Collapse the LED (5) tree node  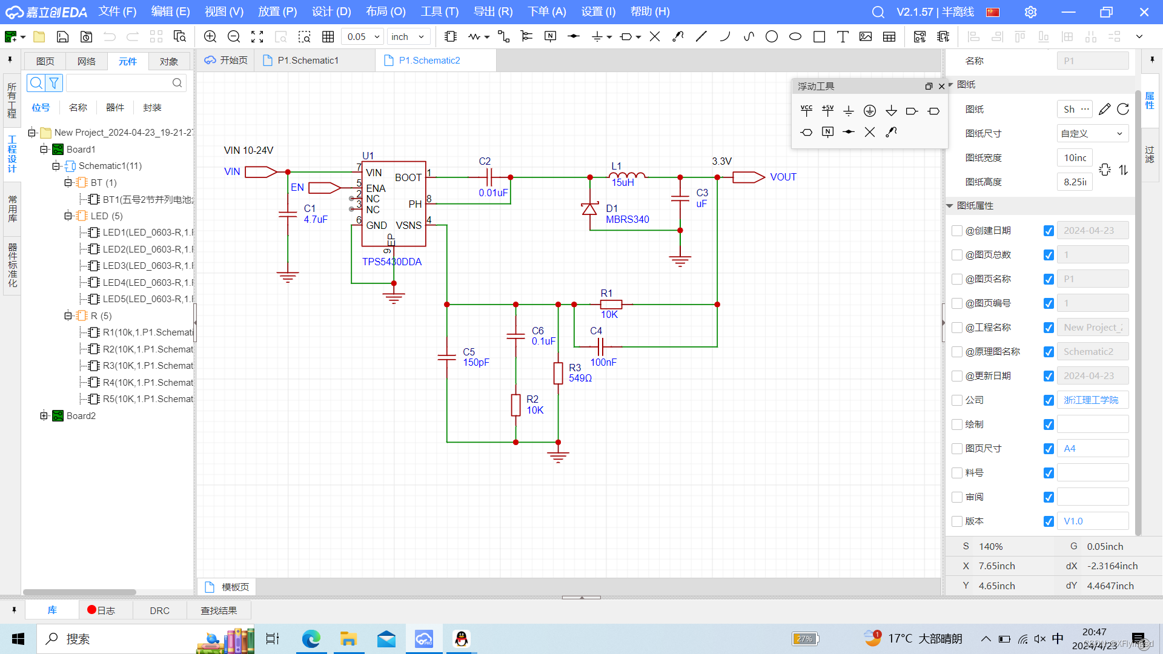pos(68,216)
